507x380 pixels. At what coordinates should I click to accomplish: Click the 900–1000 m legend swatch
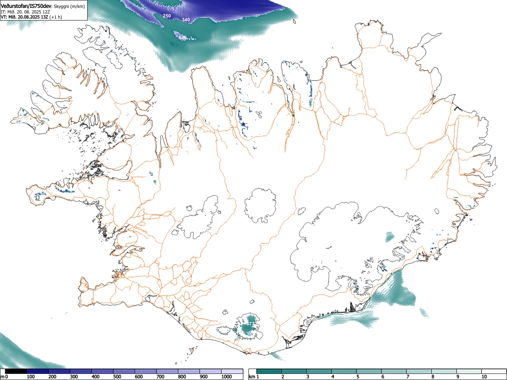210,371
